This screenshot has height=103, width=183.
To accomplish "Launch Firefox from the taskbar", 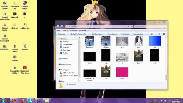I will tap(22, 100).
